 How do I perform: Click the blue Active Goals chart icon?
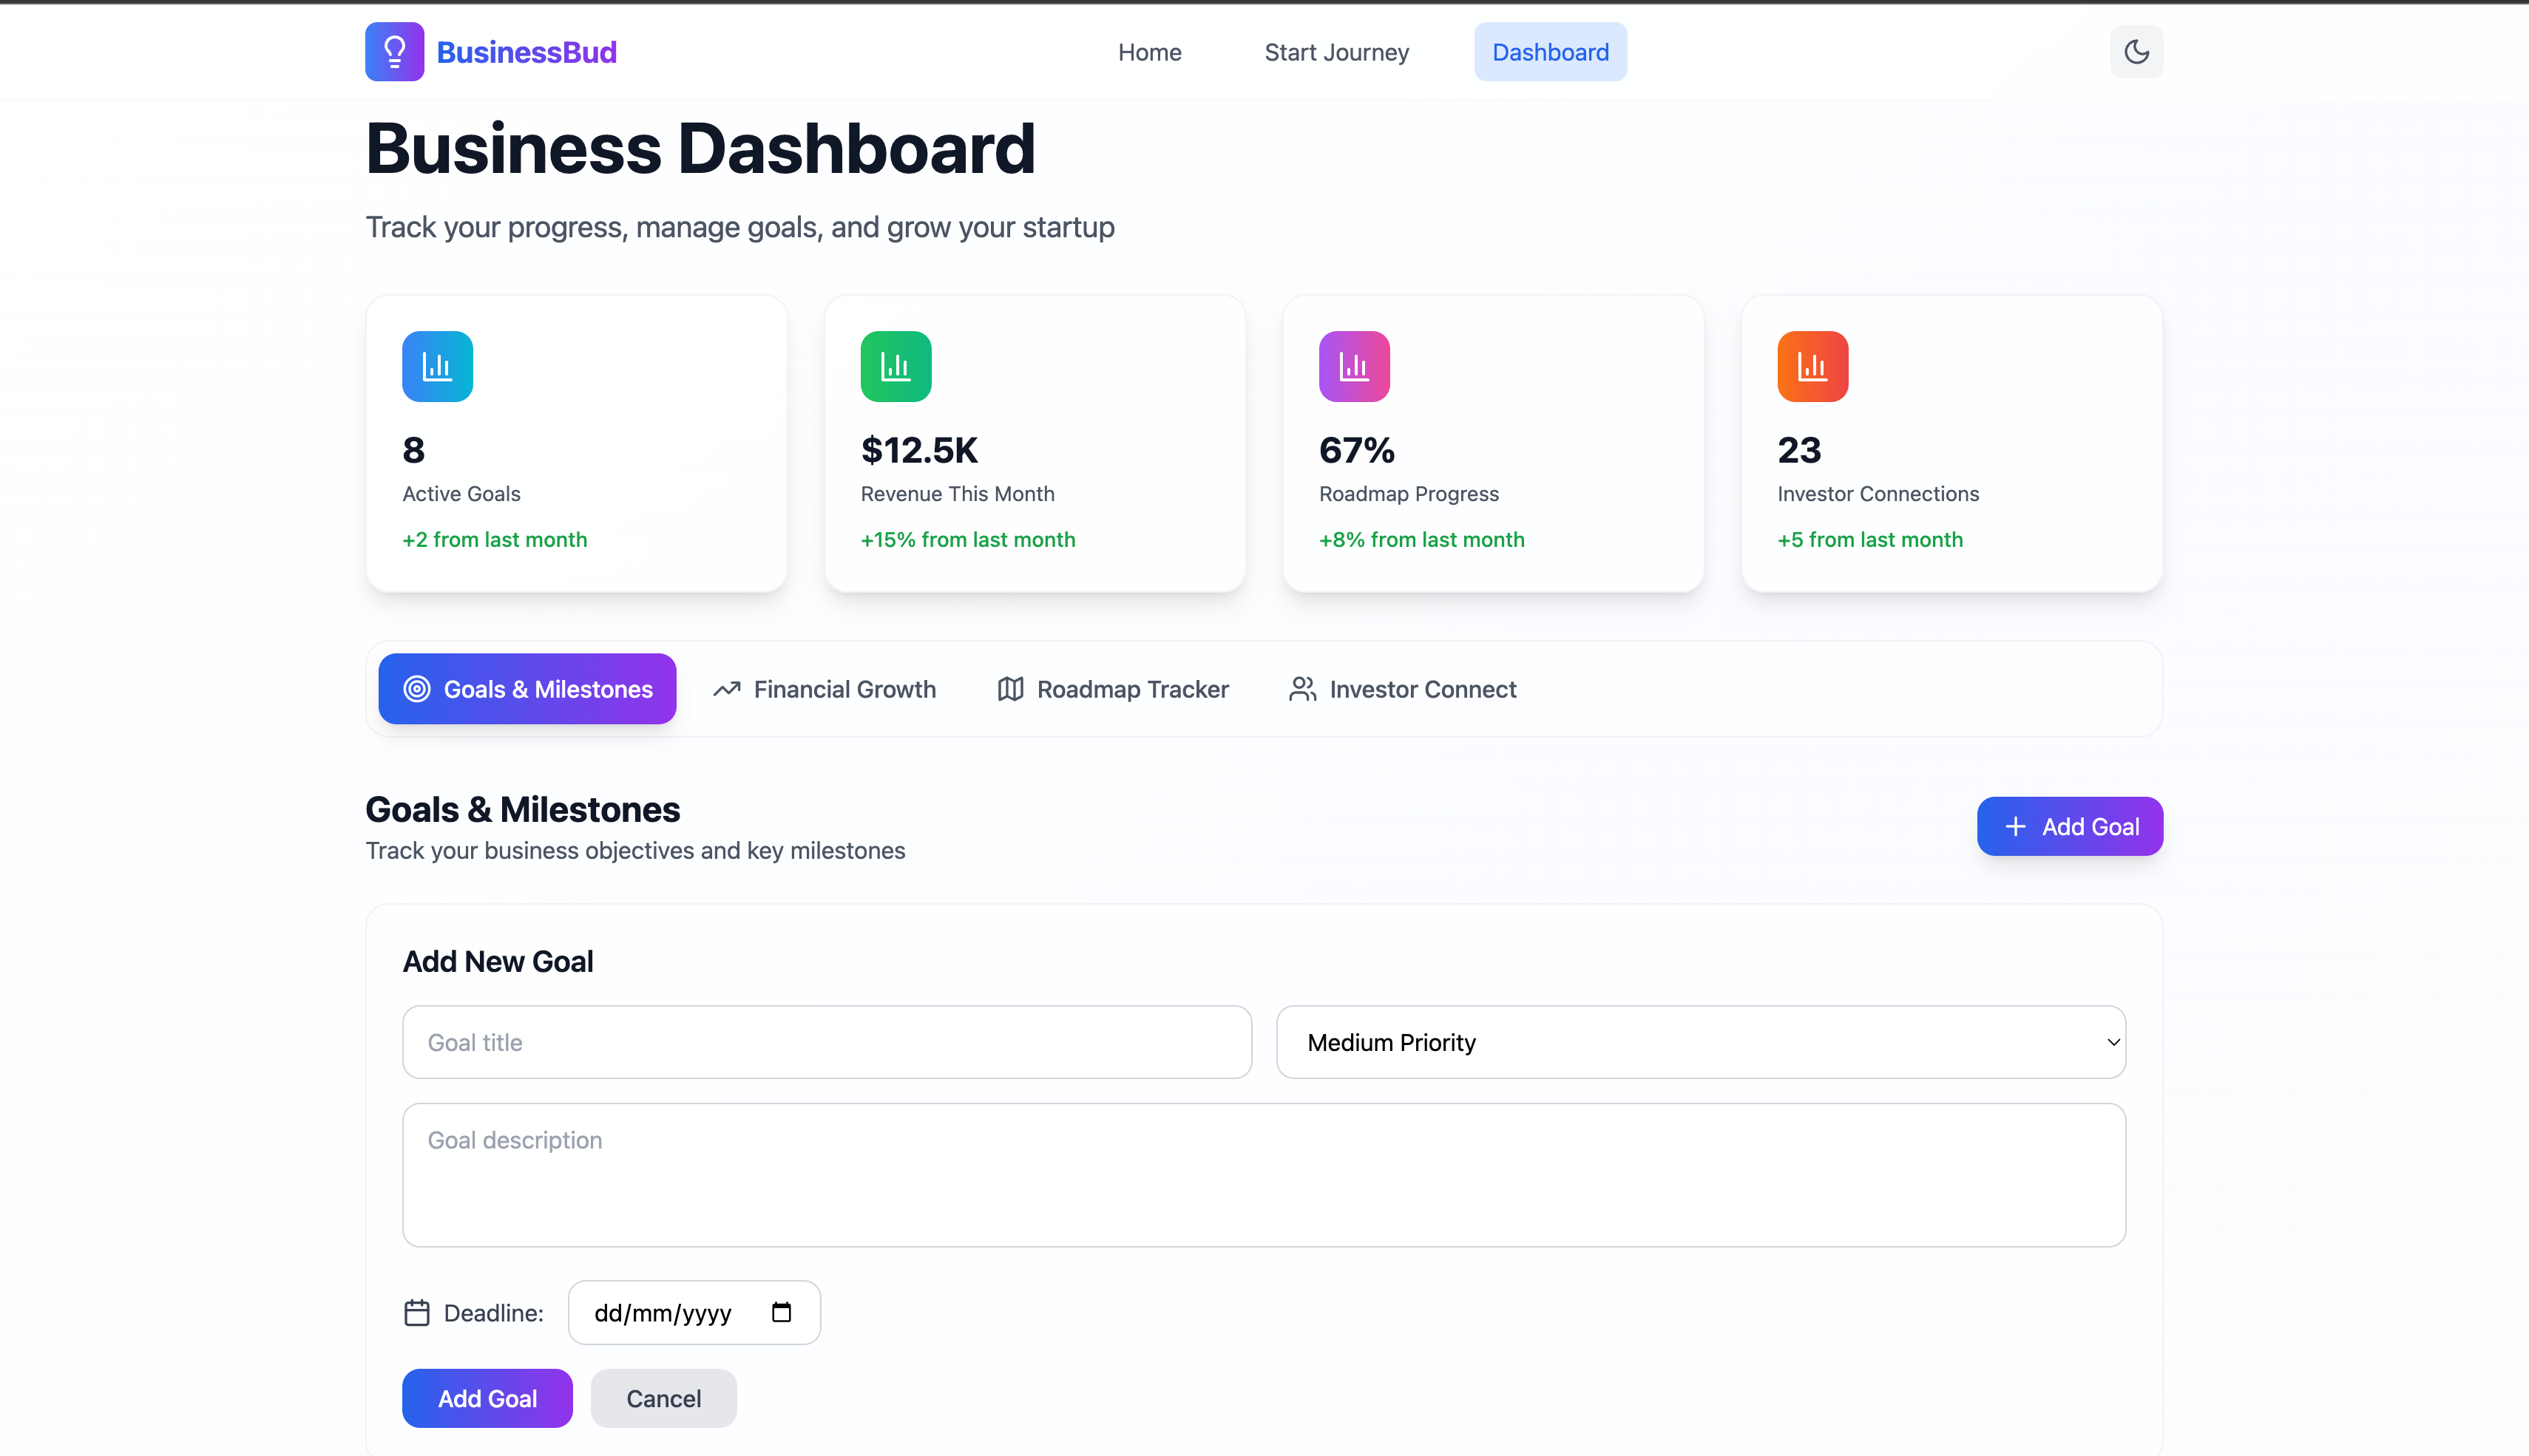[x=437, y=366]
